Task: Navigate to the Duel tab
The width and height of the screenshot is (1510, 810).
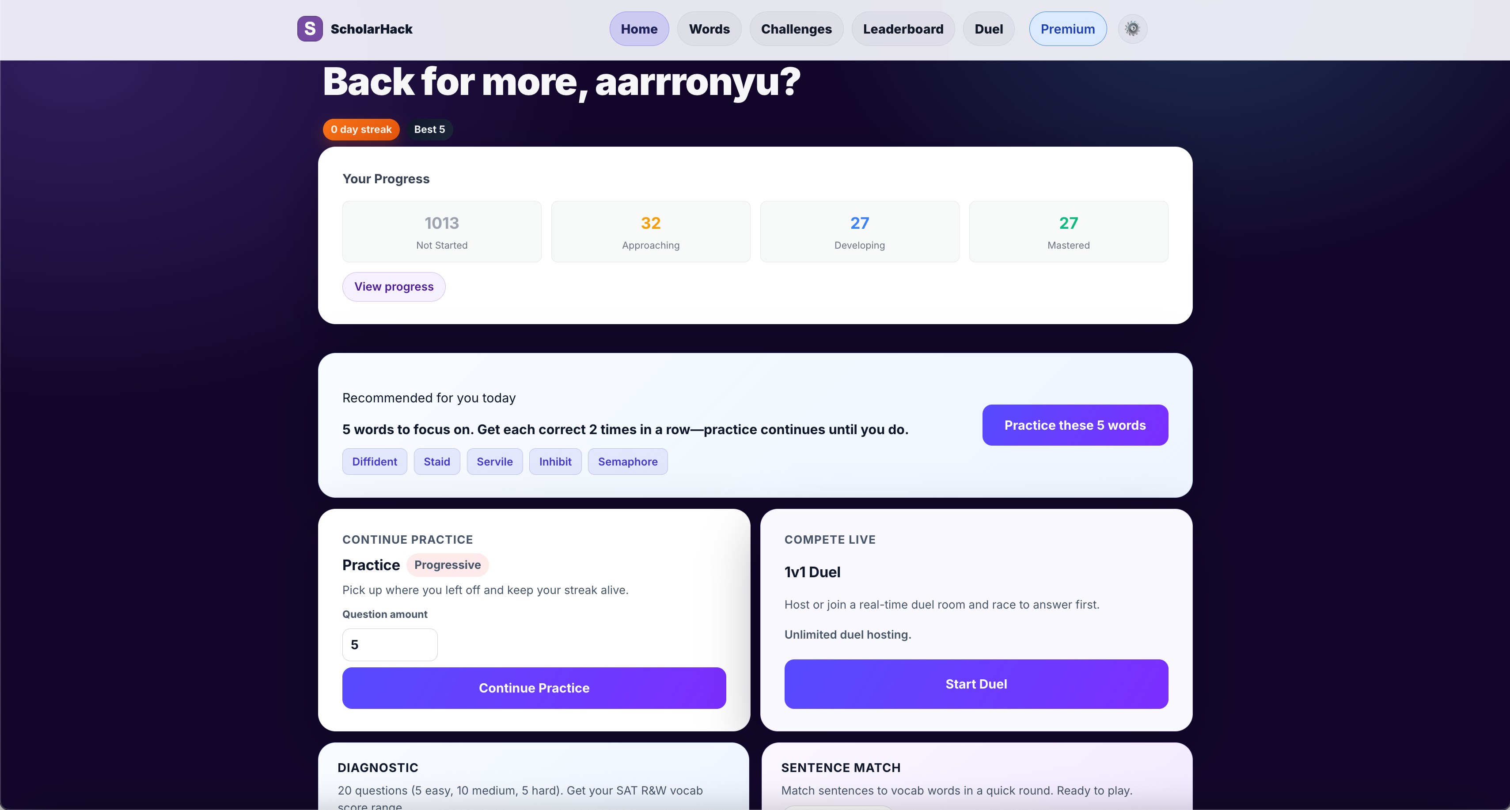Action: (x=988, y=29)
